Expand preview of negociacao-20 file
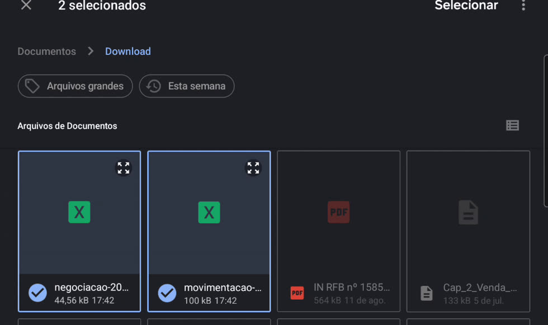Screen dimensions: 548x325 [124, 168]
